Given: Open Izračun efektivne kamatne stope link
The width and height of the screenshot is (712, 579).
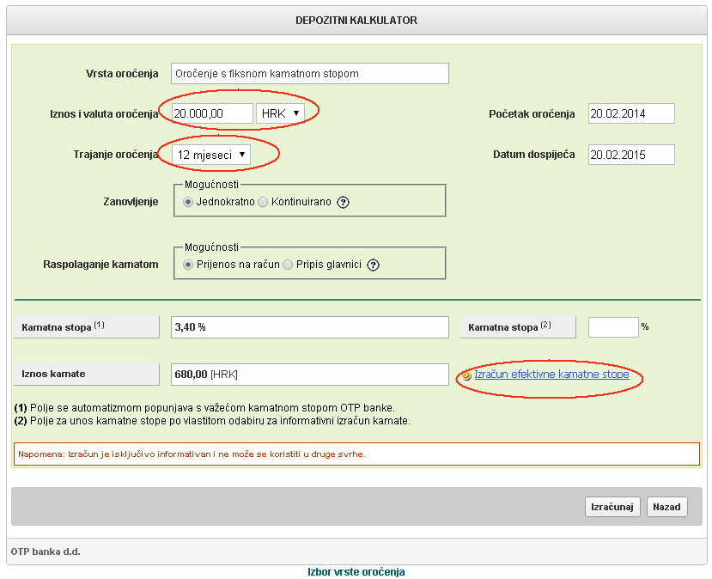Looking at the screenshot, I should pos(551,375).
